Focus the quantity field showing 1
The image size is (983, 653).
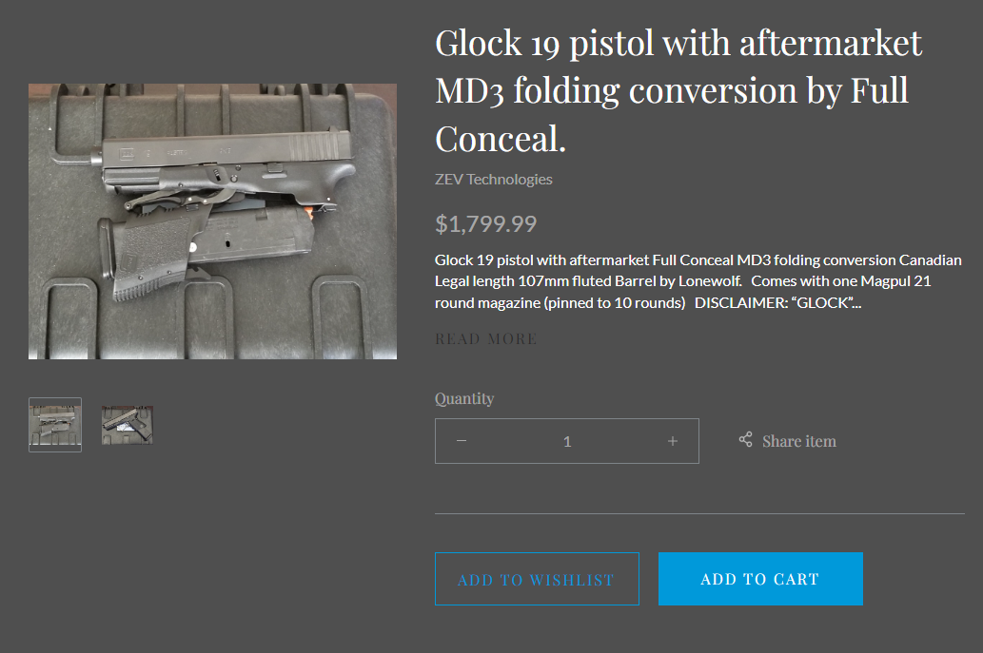pos(567,441)
